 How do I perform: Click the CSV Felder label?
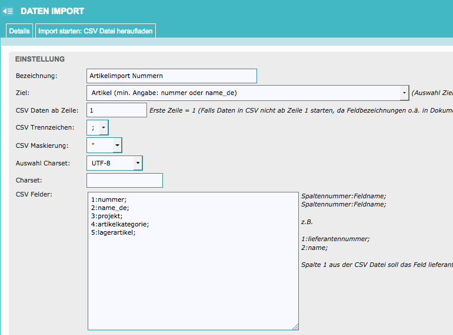(x=34, y=194)
